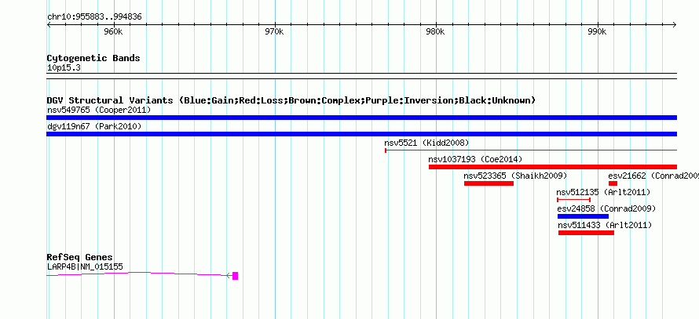
Task: Click the small esv21662 red bar
Action: pos(613,183)
